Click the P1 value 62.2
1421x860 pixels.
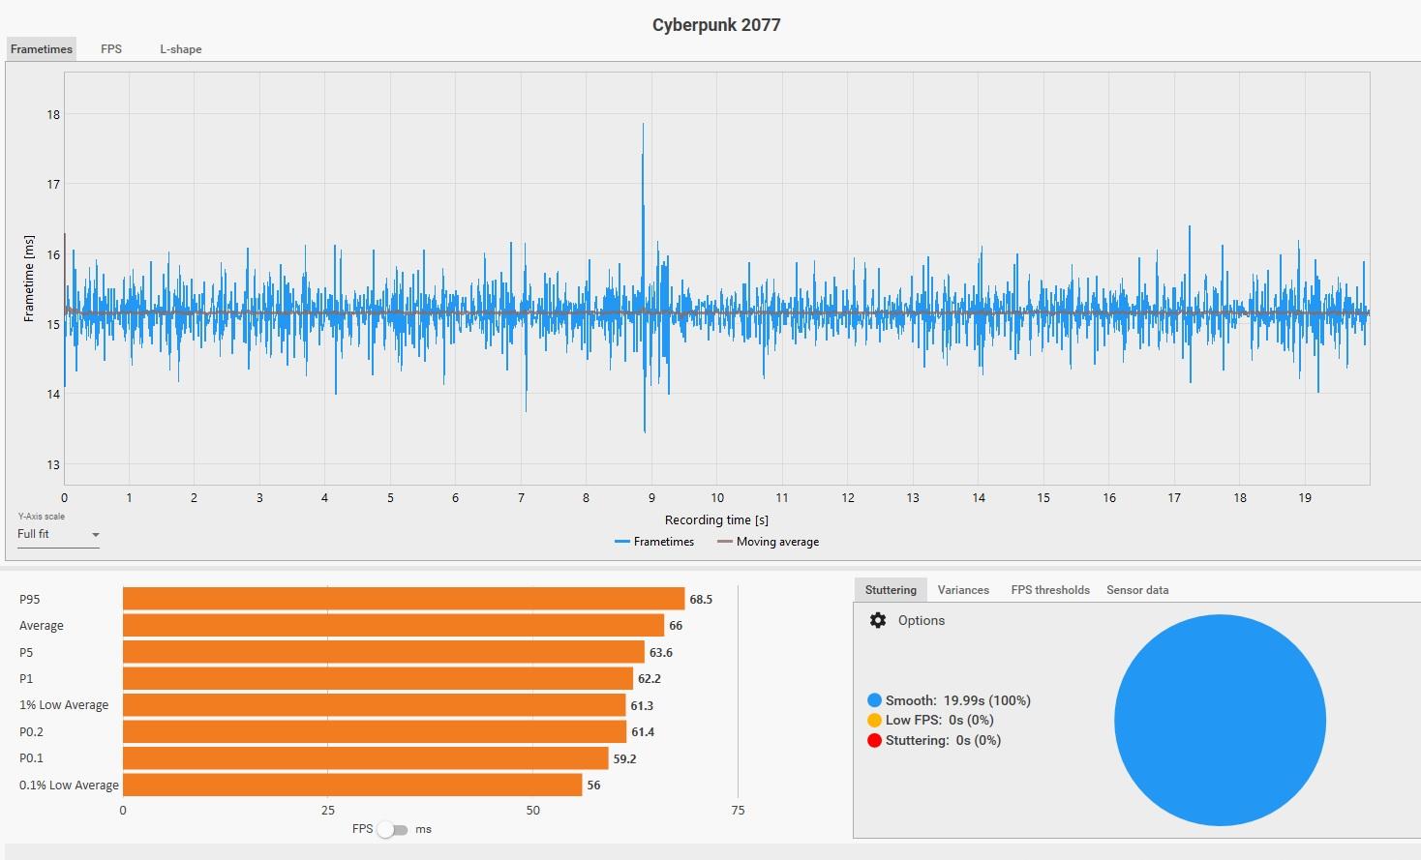click(x=650, y=679)
